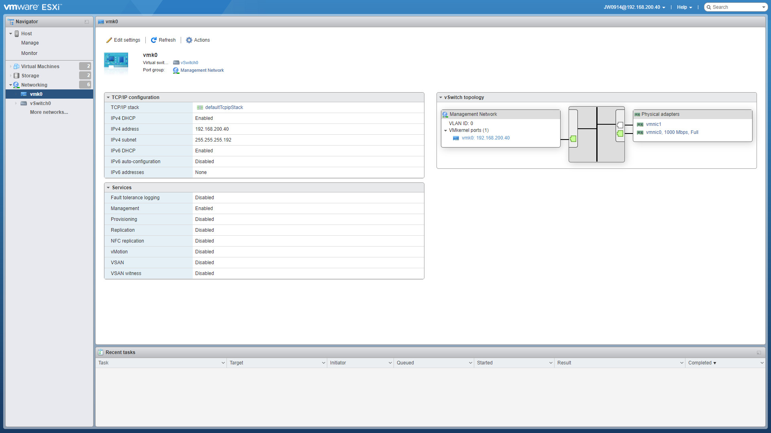Screen dimensions: 771x433
Task: Open the vSwitch0 link in header
Action: point(189,63)
